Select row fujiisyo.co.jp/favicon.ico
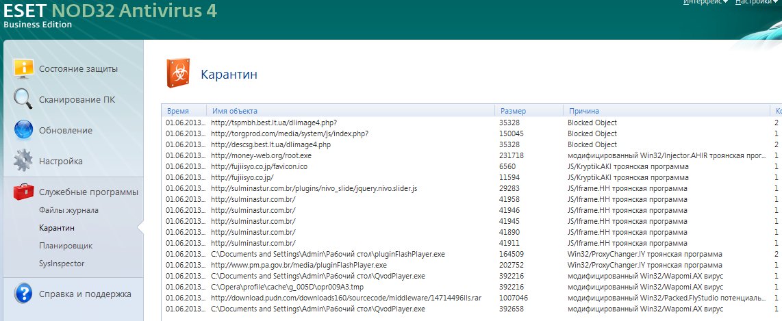 (x=472, y=166)
